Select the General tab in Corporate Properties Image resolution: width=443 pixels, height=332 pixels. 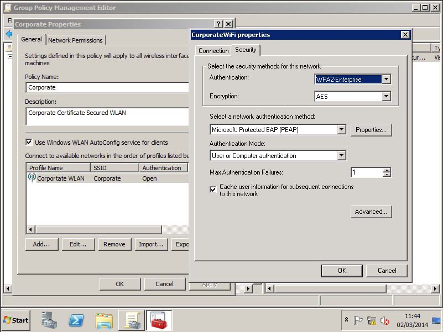click(32, 39)
